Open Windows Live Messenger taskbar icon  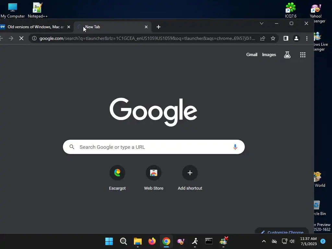tap(224, 241)
